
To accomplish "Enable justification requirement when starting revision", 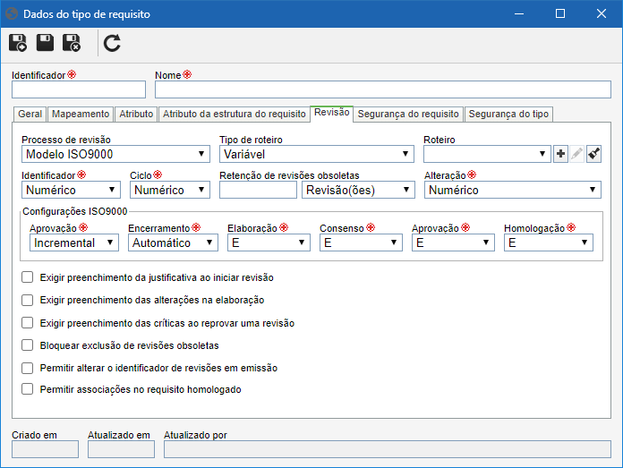I will pyautogui.click(x=28, y=277).
